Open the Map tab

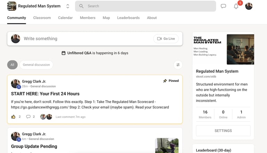pos(106,18)
